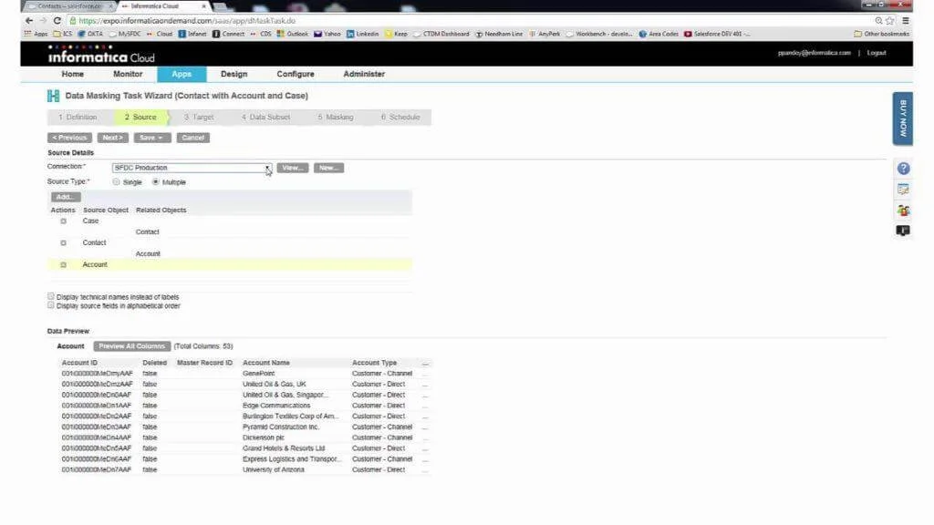Click the action icon for Case row
Screen dimensions: 934x525
point(63,221)
